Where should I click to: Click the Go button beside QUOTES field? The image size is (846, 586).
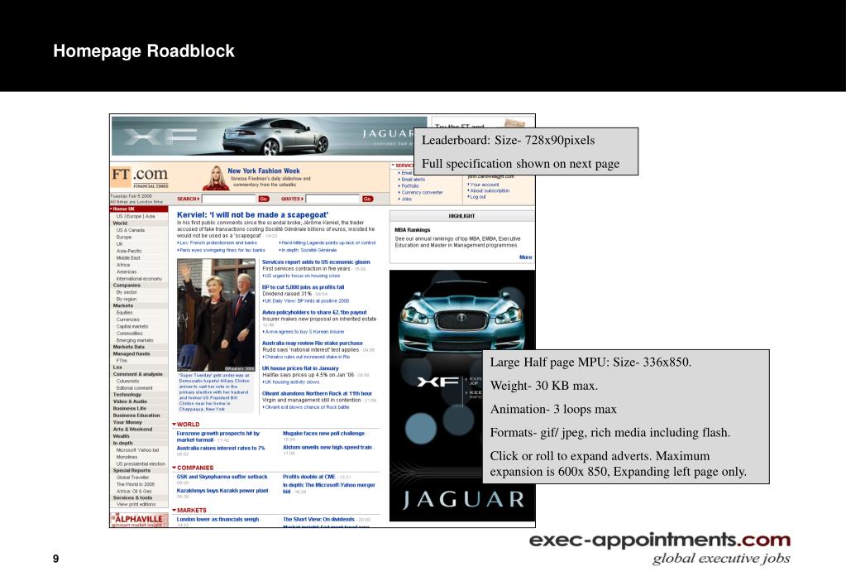(x=367, y=199)
